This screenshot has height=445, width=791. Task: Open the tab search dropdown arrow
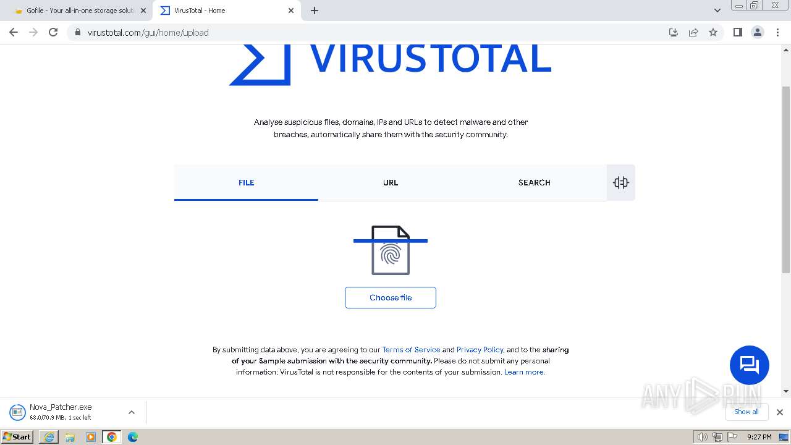click(717, 11)
